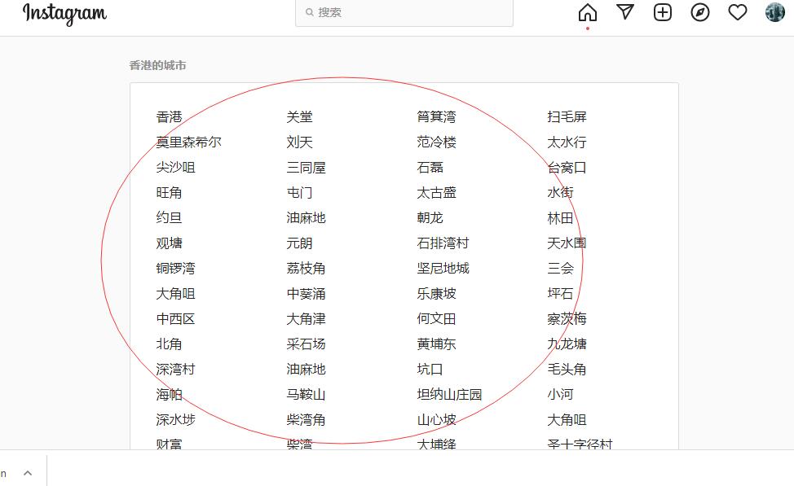
Task: Open the 坚尼地城 city link
Action: pos(442,268)
